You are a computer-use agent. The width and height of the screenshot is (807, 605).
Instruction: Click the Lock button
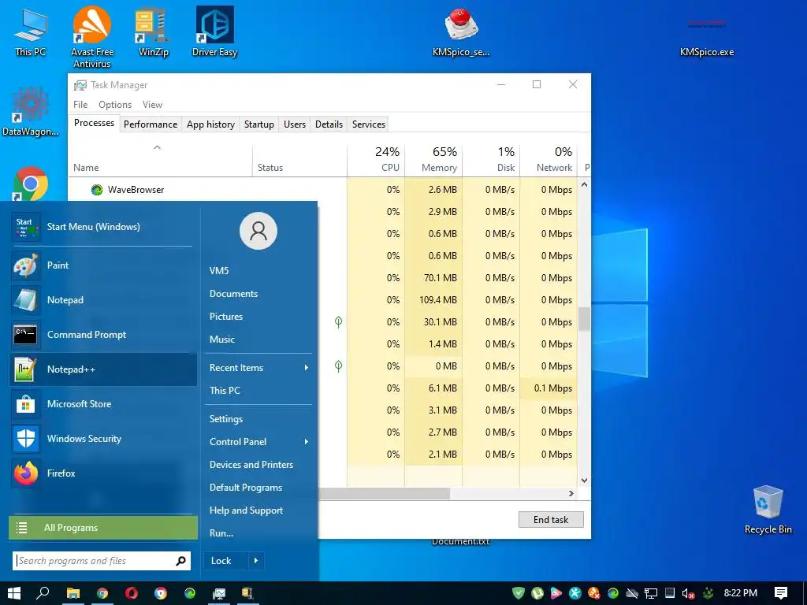226,561
